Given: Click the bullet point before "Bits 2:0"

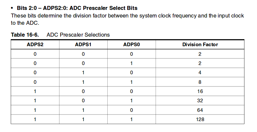Looking at the screenshot, I should 13,8.
